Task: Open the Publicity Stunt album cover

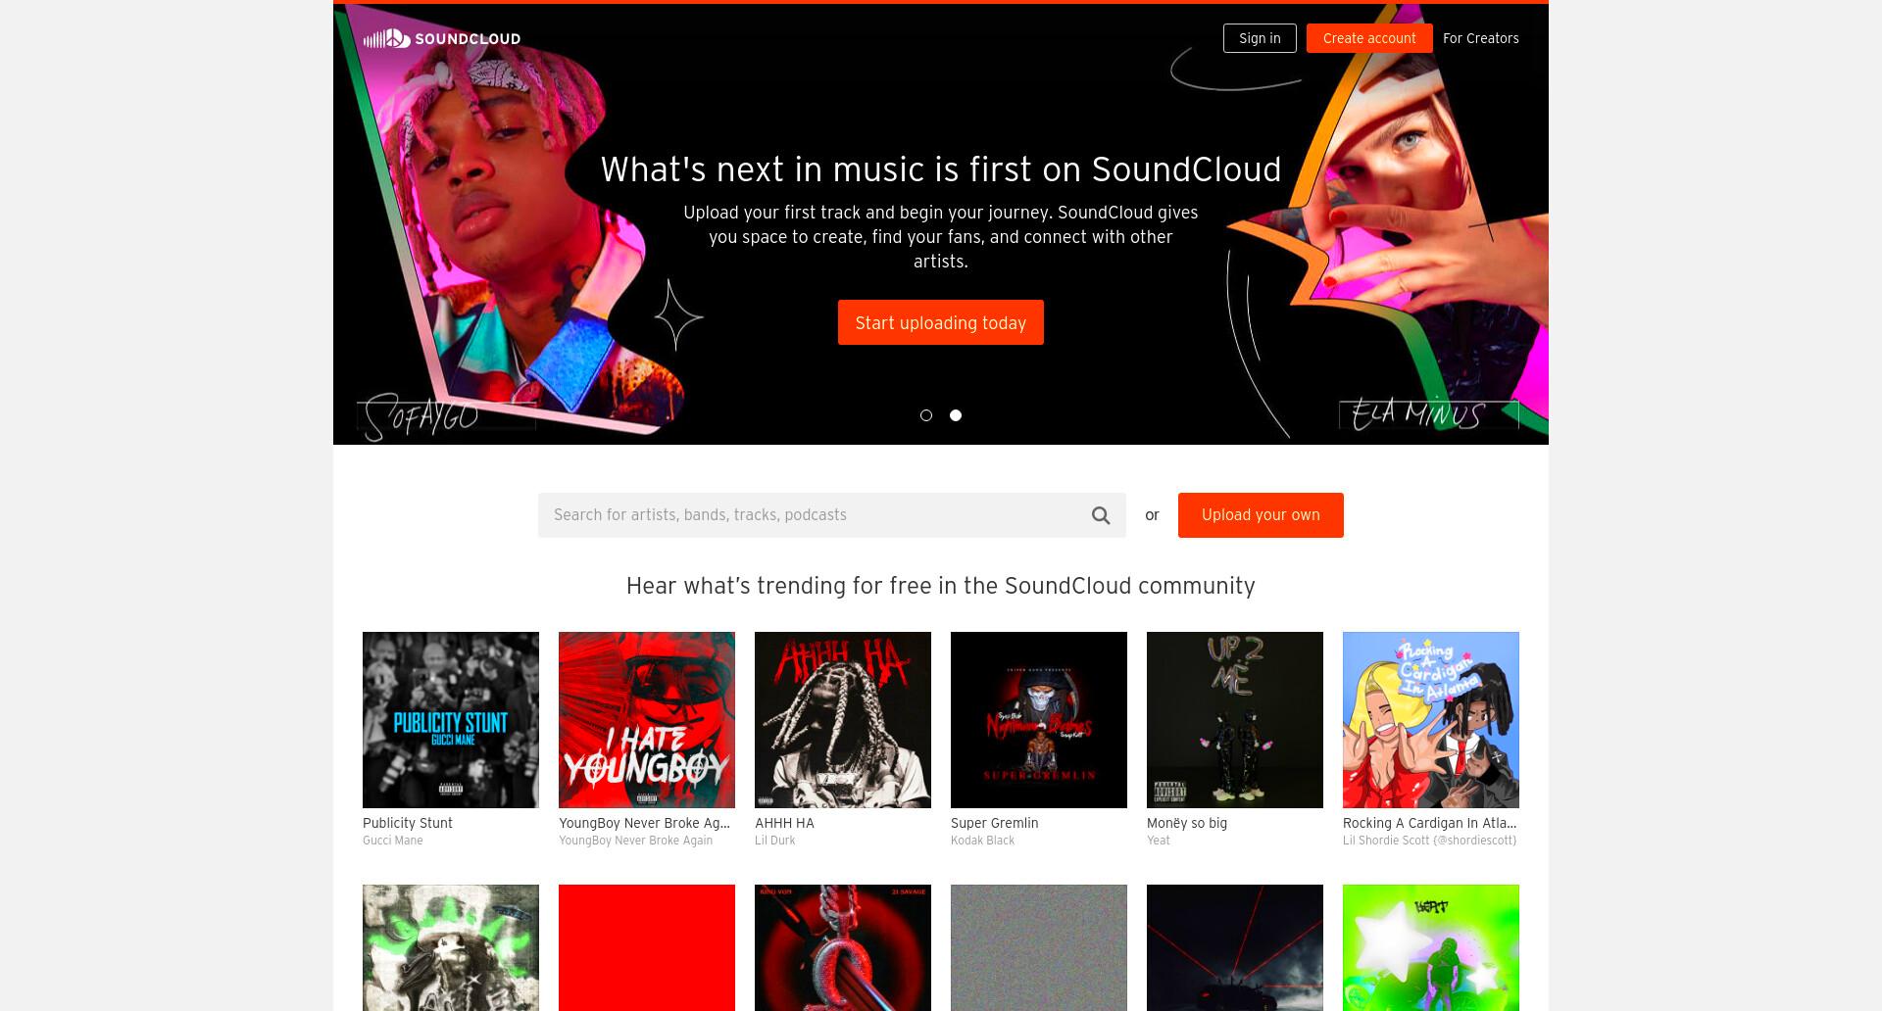Action: [x=451, y=720]
